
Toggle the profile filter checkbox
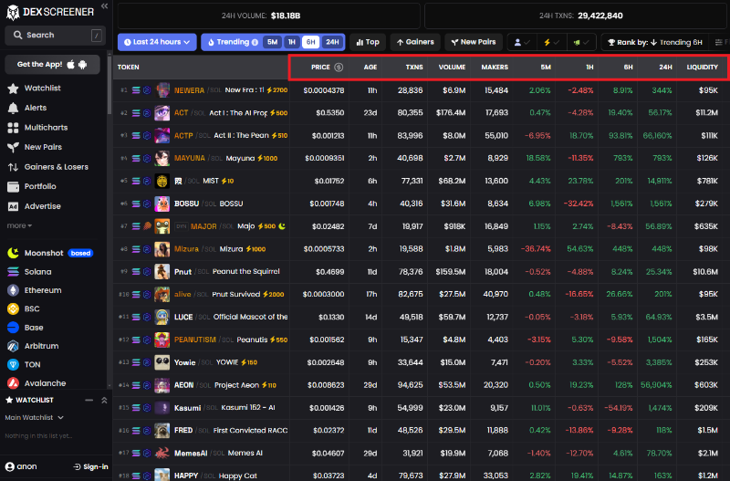coord(522,42)
